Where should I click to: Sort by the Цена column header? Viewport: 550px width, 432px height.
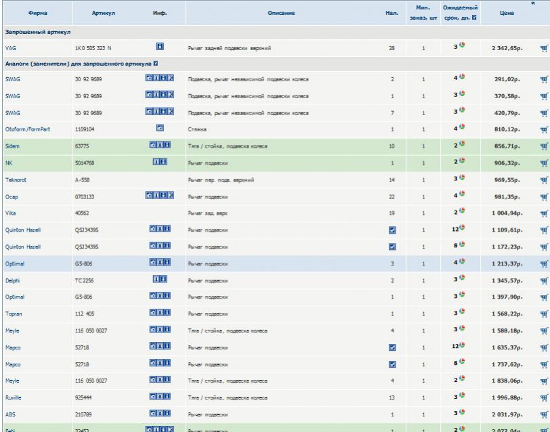click(x=507, y=13)
